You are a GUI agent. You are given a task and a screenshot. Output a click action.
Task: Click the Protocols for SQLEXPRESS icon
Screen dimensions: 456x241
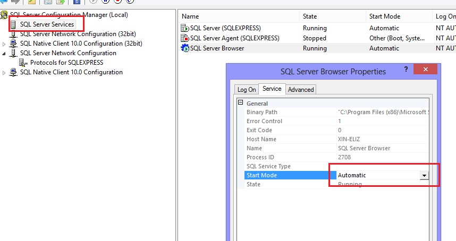coord(23,63)
